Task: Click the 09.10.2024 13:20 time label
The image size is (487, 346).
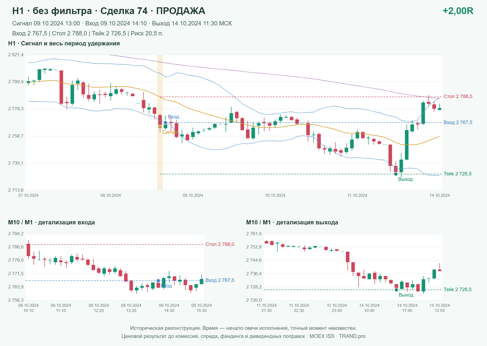Action: (x=131, y=308)
